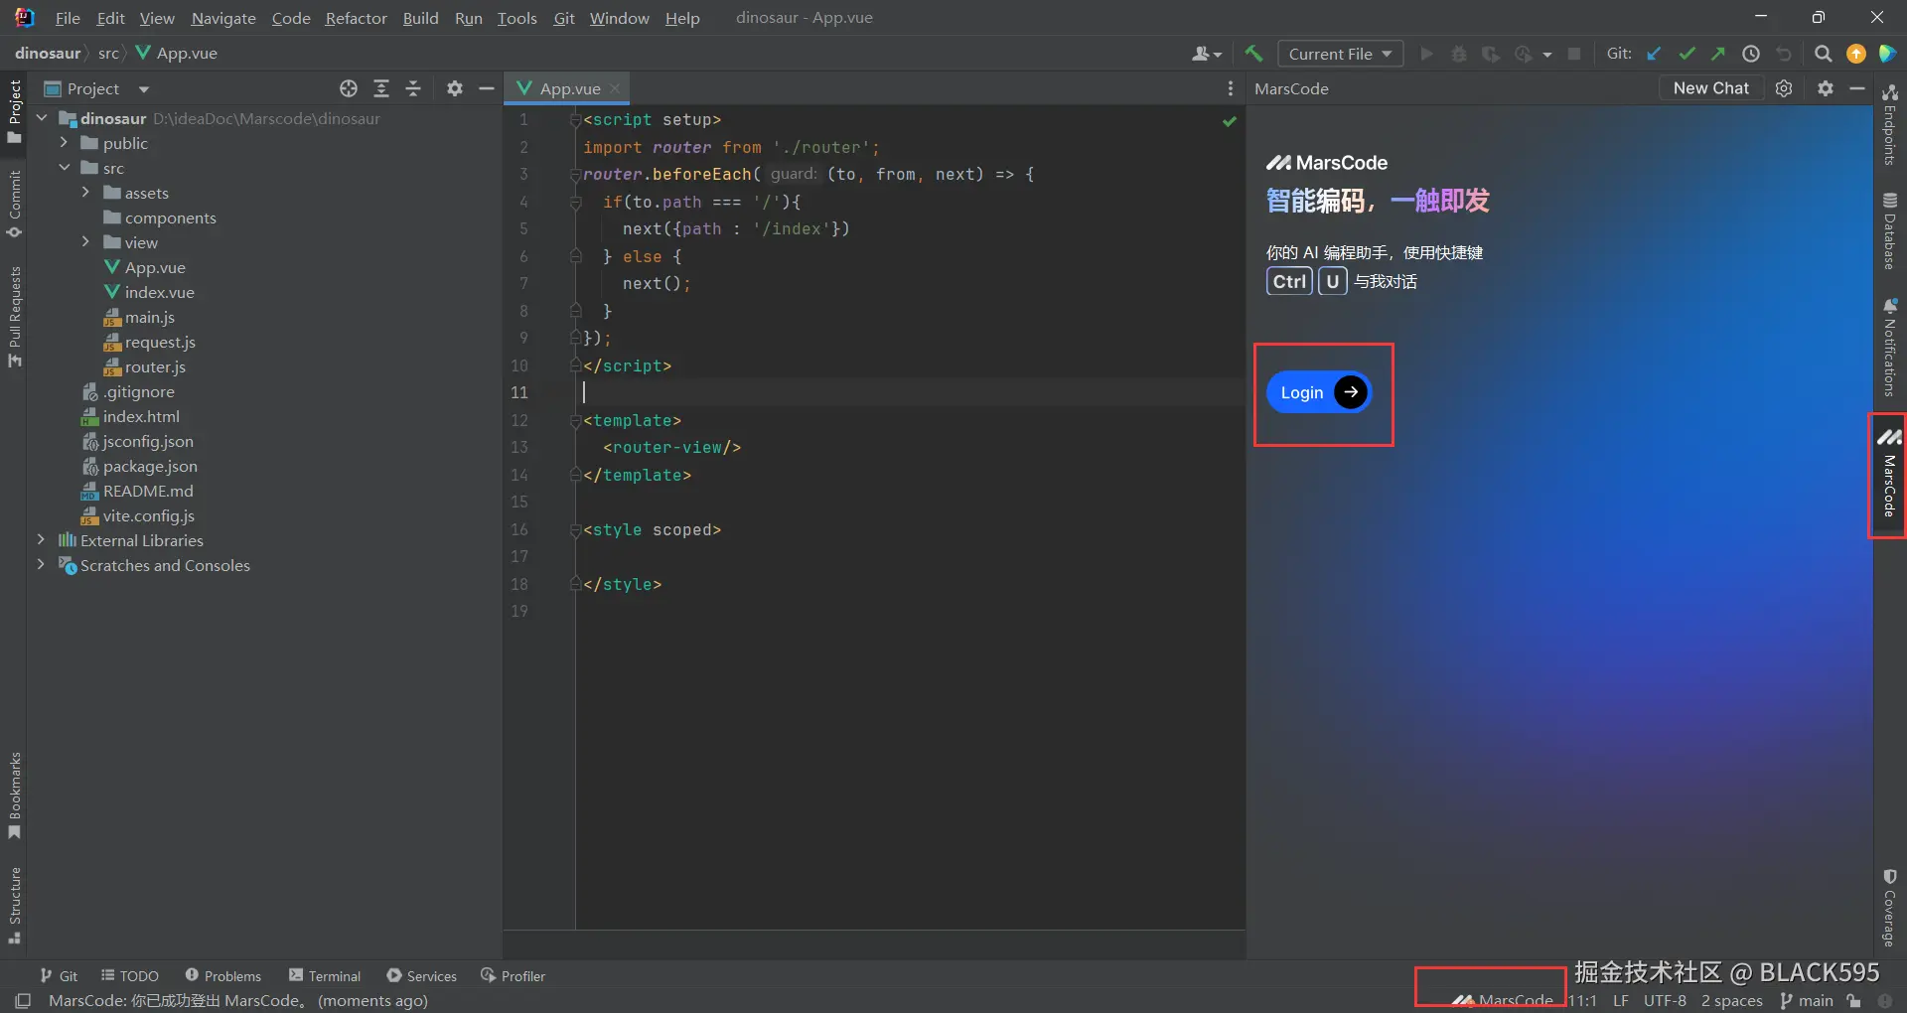Select package.json in project tree
1907x1013 pixels.
point(150,466)
